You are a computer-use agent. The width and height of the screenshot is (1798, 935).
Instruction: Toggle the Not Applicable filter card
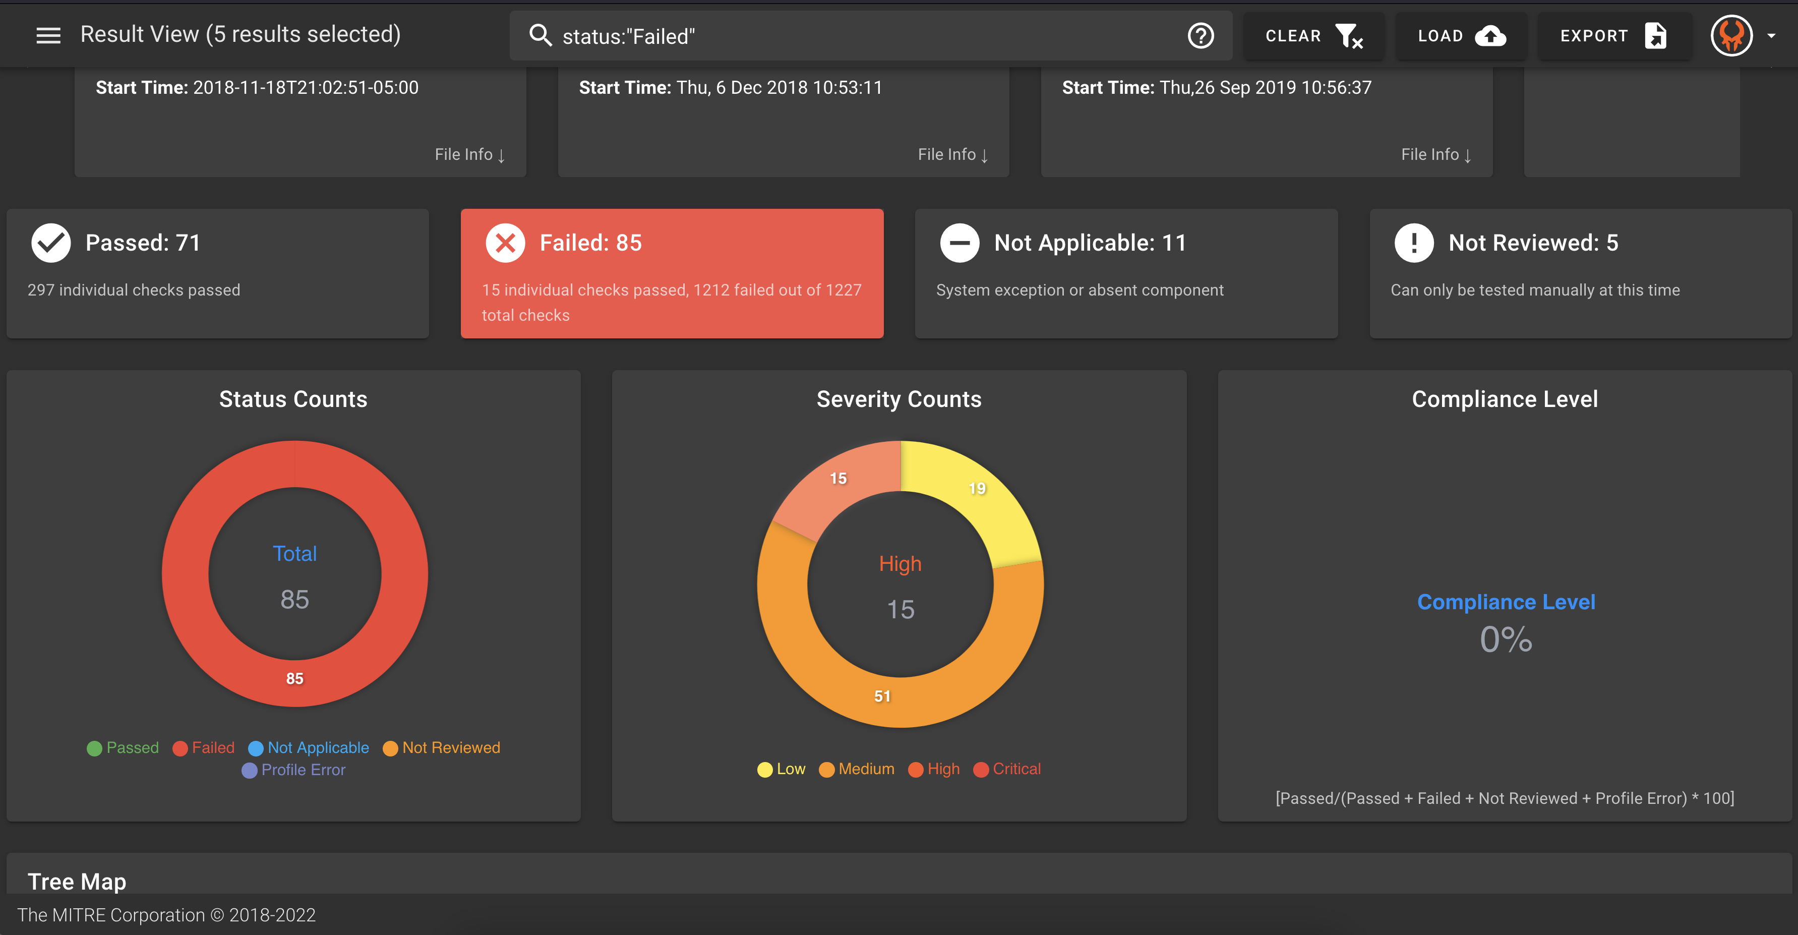click(1126, 273)
